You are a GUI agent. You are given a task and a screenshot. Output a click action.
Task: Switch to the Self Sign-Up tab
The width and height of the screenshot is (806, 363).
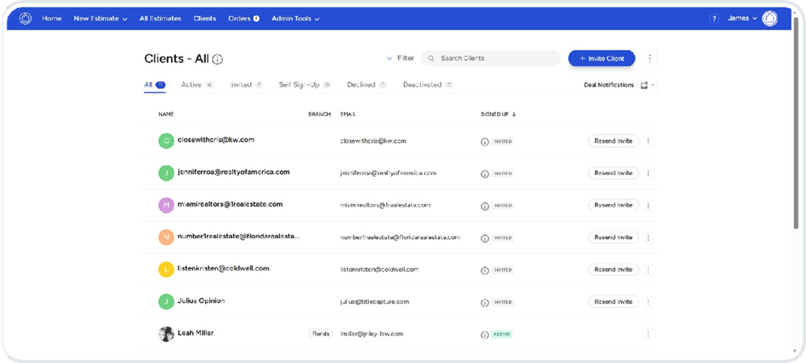pyautogui.click(x=305, y=85)
